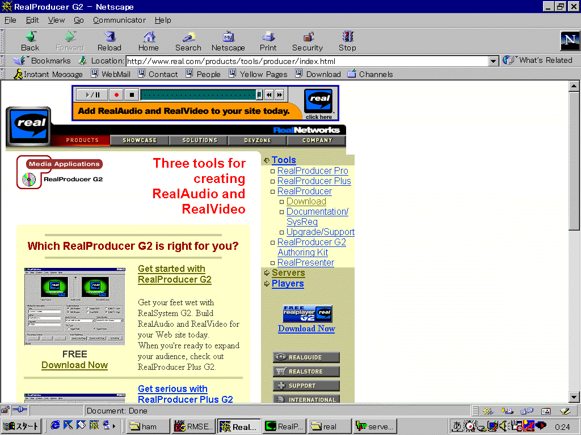Open the Download personal toolbar button
The width and height of the screenshot is (581, 435).
[x=318, y=74]
